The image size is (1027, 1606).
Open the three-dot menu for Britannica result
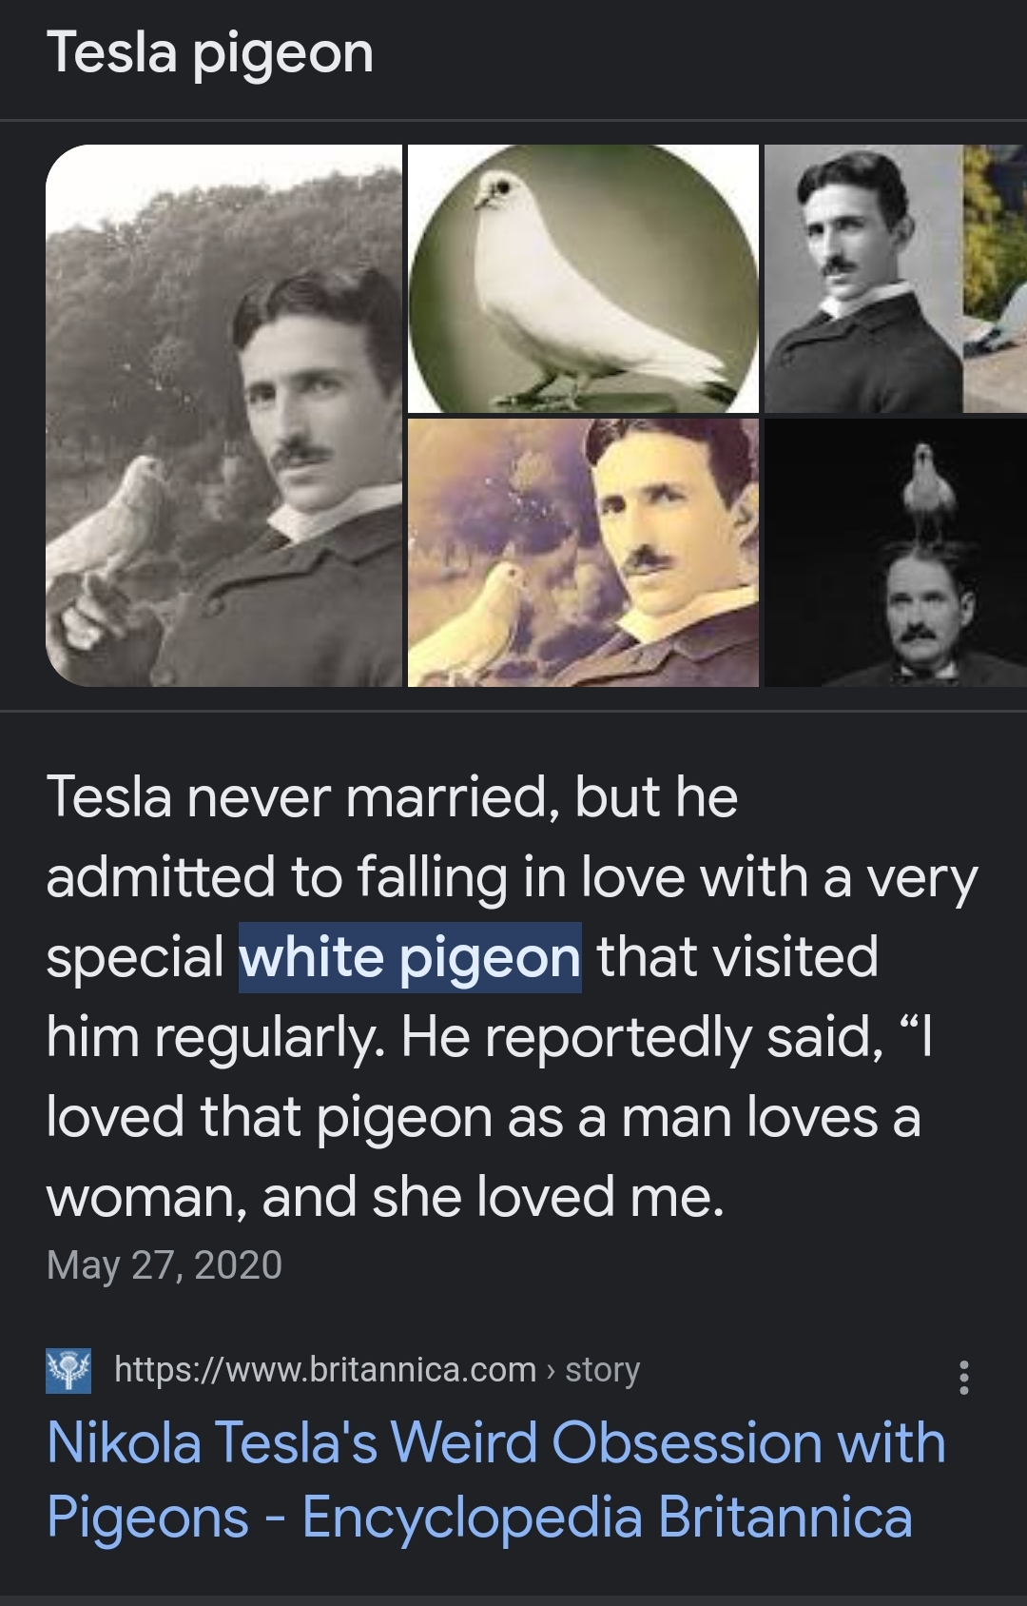(x=964, y=1377)
